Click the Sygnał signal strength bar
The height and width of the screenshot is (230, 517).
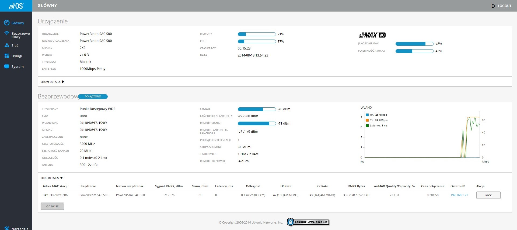(x=257, y=109)
